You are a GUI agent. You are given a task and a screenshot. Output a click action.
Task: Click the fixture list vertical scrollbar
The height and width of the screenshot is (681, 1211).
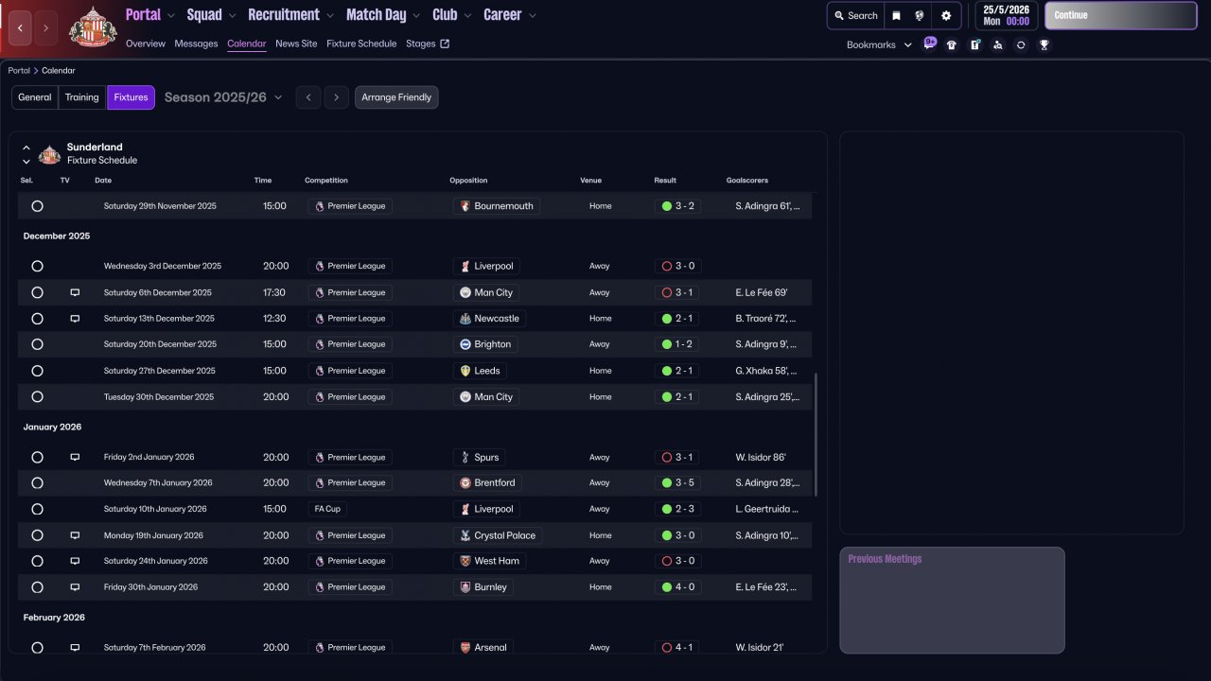click(x=816, y=434)
